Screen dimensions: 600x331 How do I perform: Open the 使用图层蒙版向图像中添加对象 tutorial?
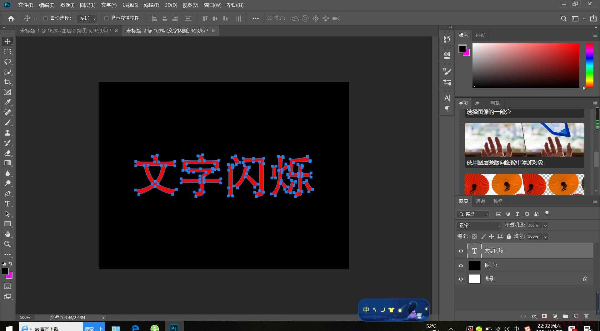(x=524, y=145)
